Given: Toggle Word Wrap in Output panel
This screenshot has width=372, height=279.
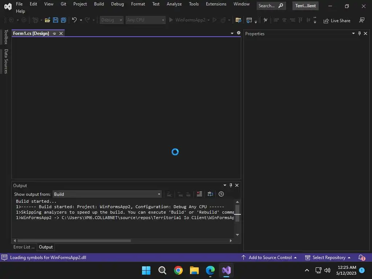Looking at the screenshot, I should pos(210,194).
